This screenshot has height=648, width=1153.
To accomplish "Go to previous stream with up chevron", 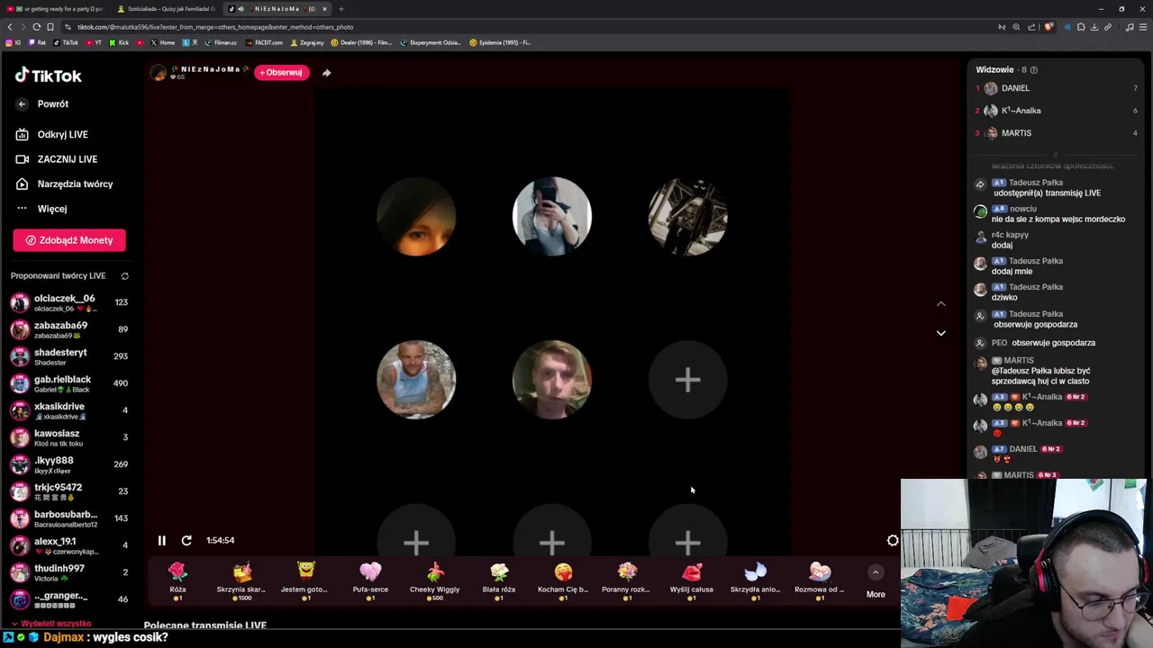I will click(x=940, y=304).
